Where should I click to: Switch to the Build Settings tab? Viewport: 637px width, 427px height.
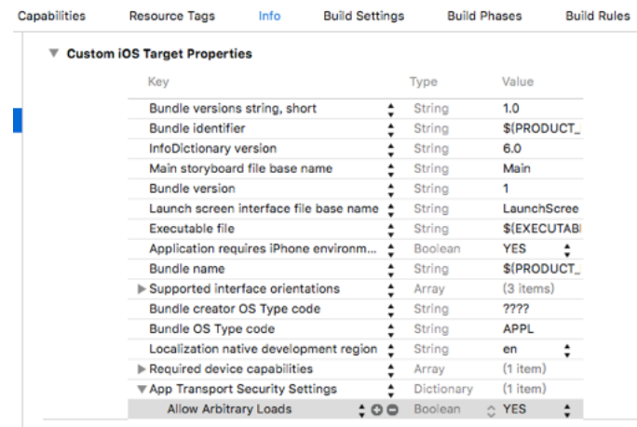pyautogui.click(x=363, y=16)
